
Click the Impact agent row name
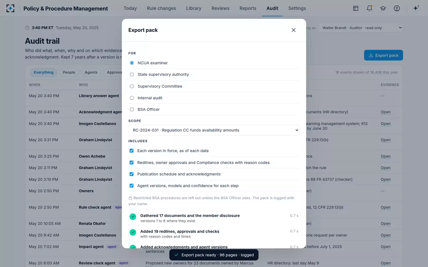click(x=91, y=247)
